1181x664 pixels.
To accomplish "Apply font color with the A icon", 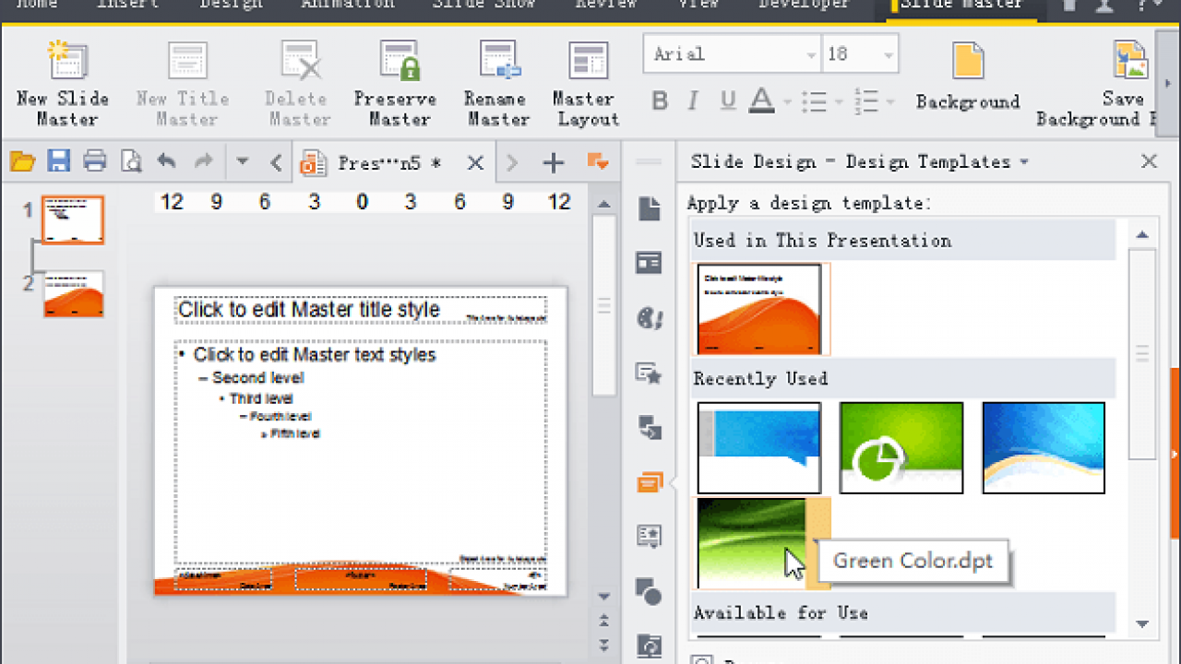I will coord(761,100).
